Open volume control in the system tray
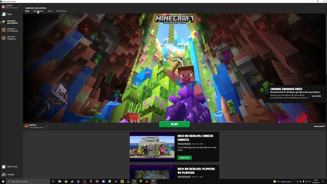The height and width of the screenshot is (184, 327). pos(310,181)
